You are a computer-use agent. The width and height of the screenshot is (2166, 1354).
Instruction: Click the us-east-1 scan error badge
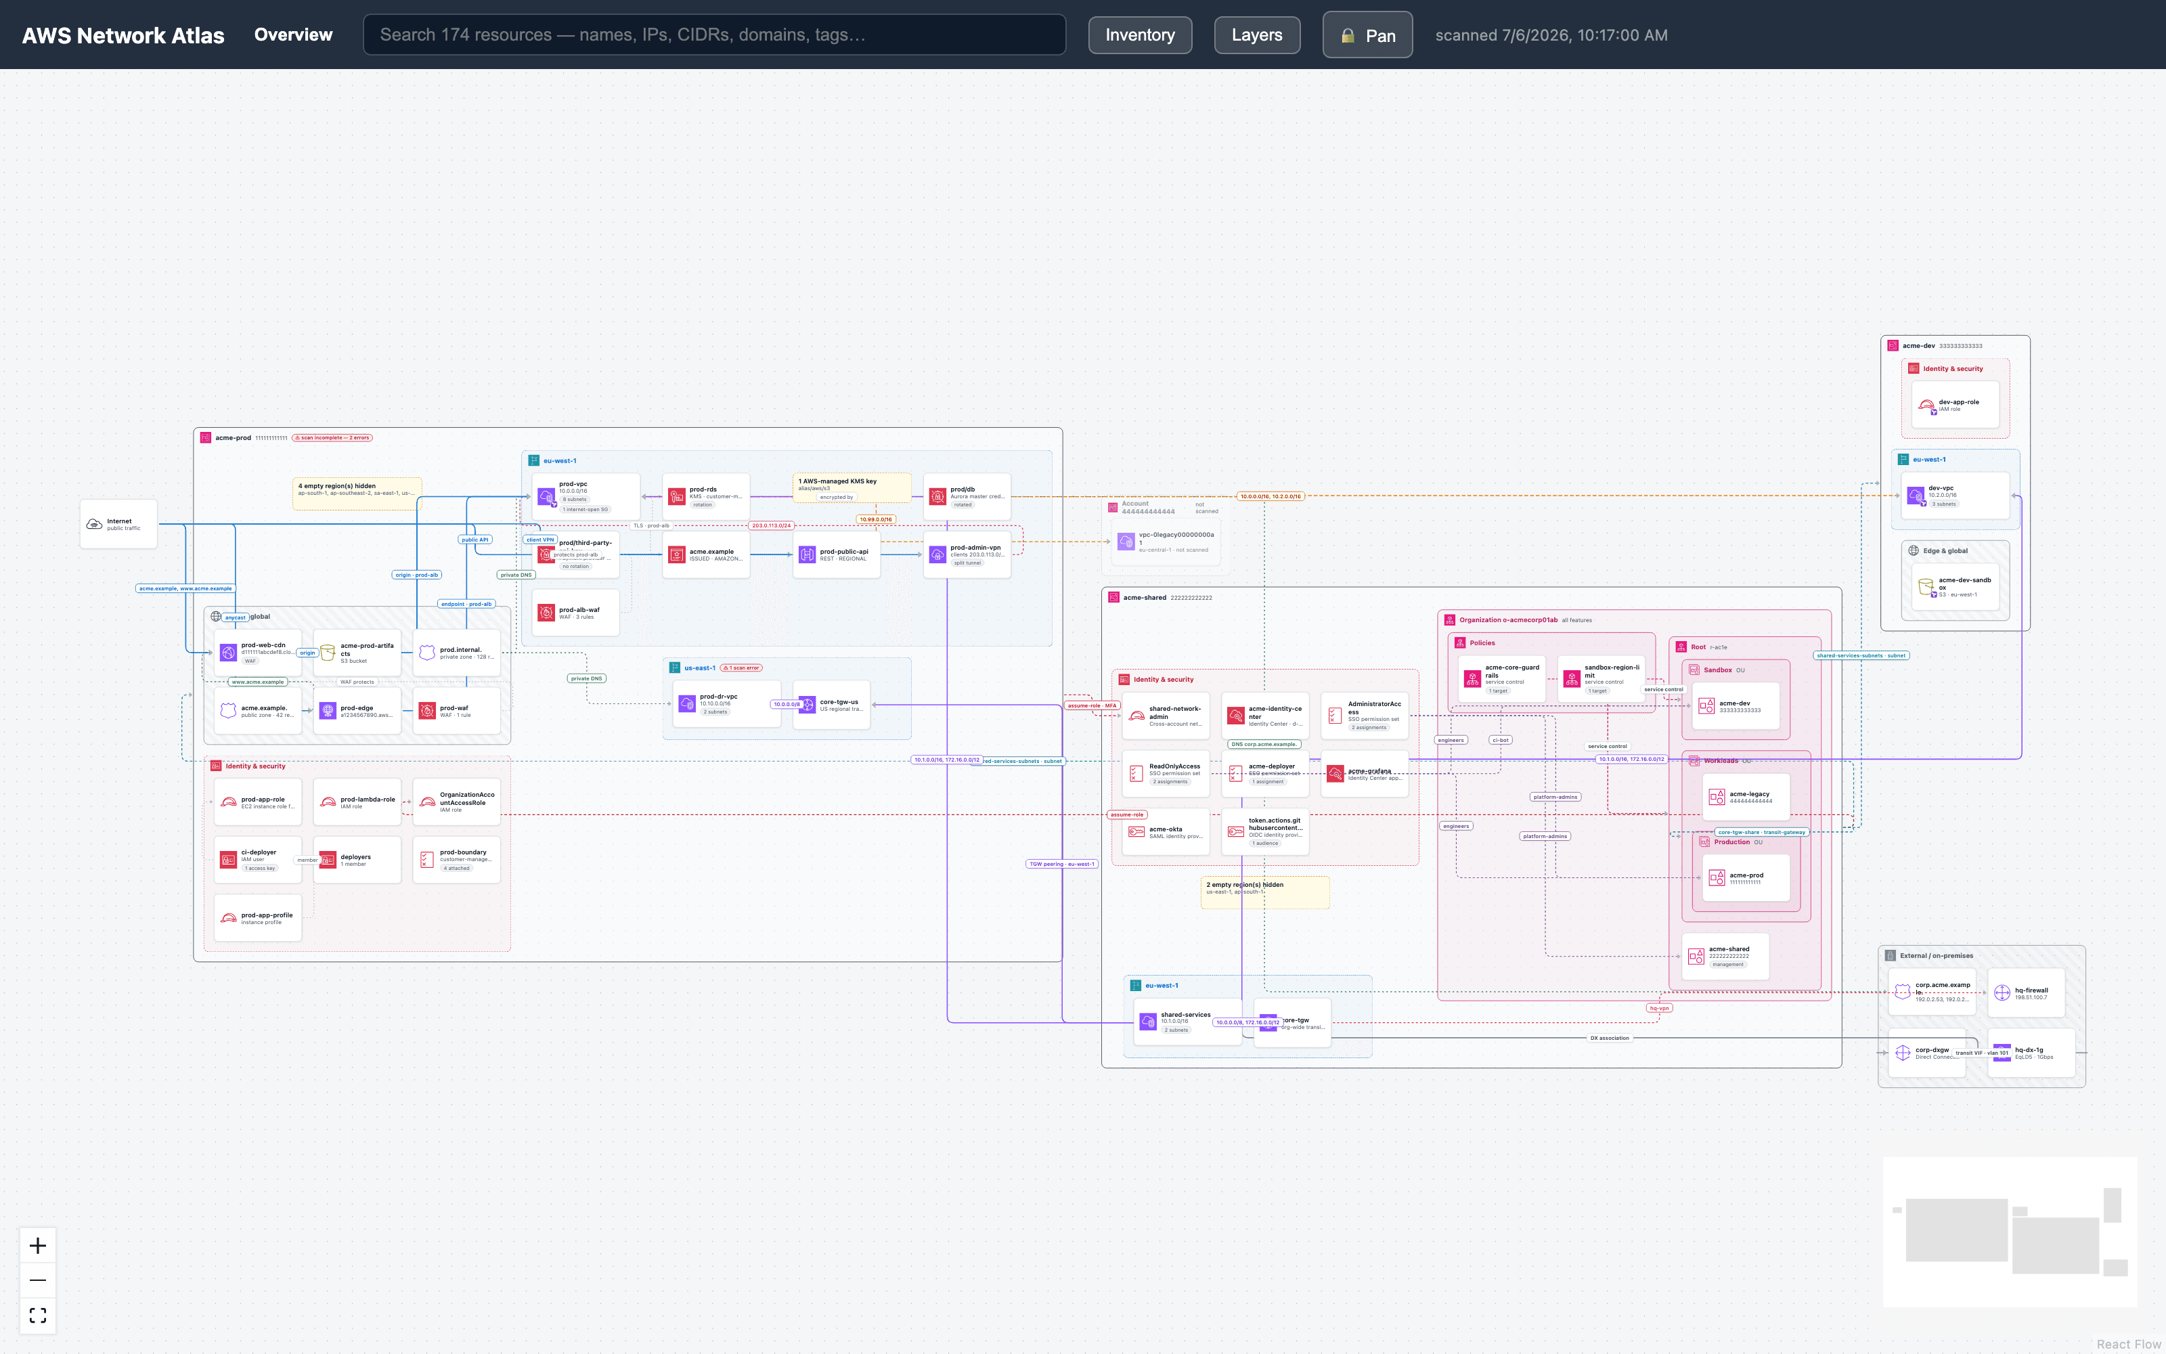(x=741, y=668)
